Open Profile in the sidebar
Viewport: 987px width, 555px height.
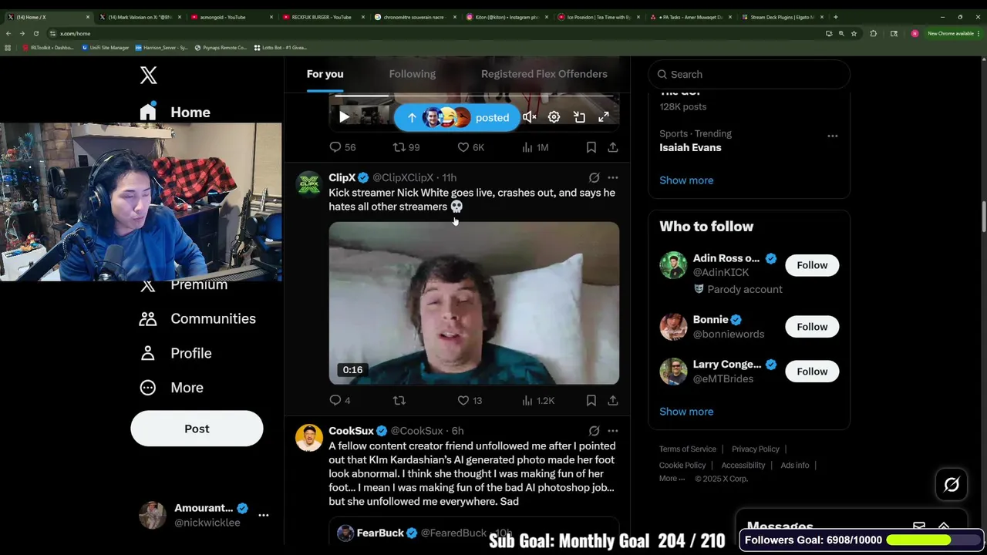[176, 353]
